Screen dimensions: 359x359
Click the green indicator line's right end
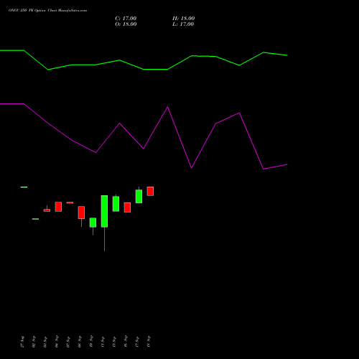click(x=286, y=55)
